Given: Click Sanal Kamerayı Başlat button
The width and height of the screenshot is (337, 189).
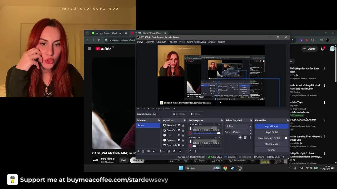Looking at the screenshot, I should tap(269, 138).
